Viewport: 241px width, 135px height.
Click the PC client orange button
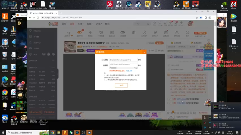coord(200,33)
